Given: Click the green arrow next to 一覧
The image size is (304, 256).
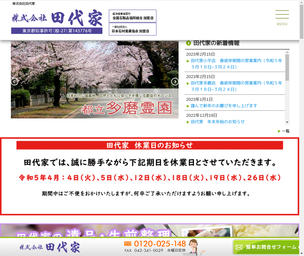Looking at the screenshot, I should 279,131.
